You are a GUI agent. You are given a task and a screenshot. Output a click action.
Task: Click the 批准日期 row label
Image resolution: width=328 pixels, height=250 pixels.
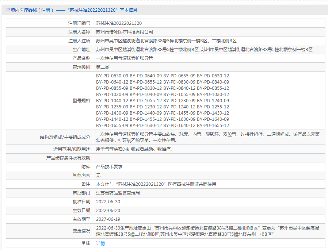[x=81, y=202]
